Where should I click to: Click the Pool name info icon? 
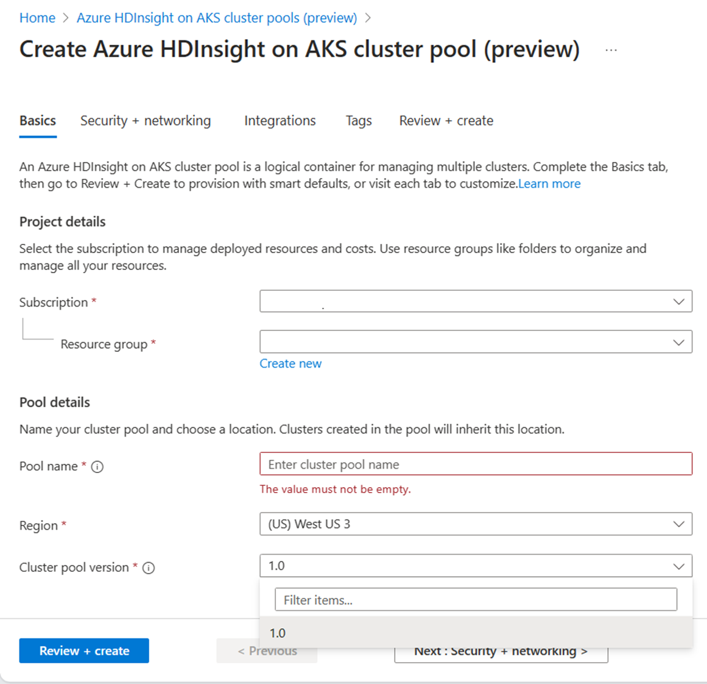[97, 467]
